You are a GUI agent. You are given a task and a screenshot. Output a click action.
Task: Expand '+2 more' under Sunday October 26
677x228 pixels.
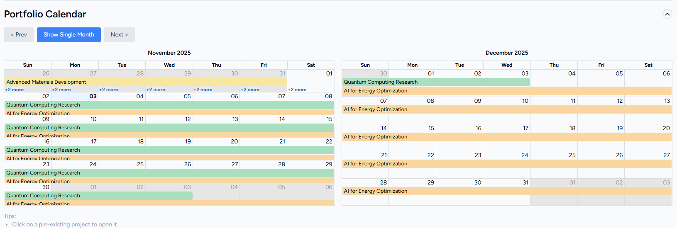15,90
